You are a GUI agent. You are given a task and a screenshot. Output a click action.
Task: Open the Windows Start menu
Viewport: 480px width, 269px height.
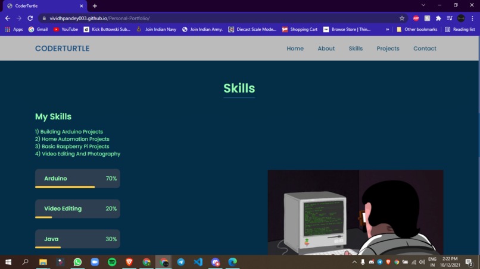click(x=8, y=262)
